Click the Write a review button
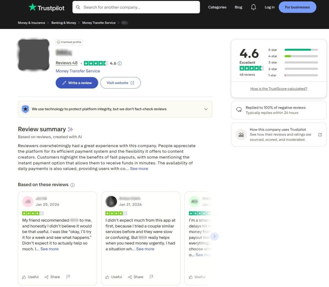The width and height of the screenshot is (329, 287). click(77, 83)
